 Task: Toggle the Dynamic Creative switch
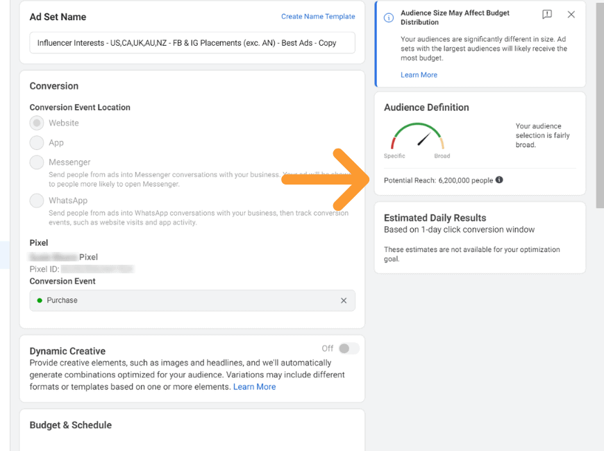(x=349, y=348)
